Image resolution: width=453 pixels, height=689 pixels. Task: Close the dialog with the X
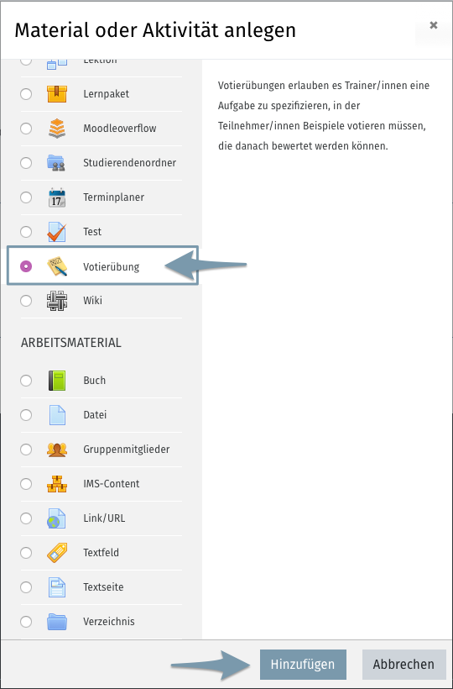click(x=433, y=25)
